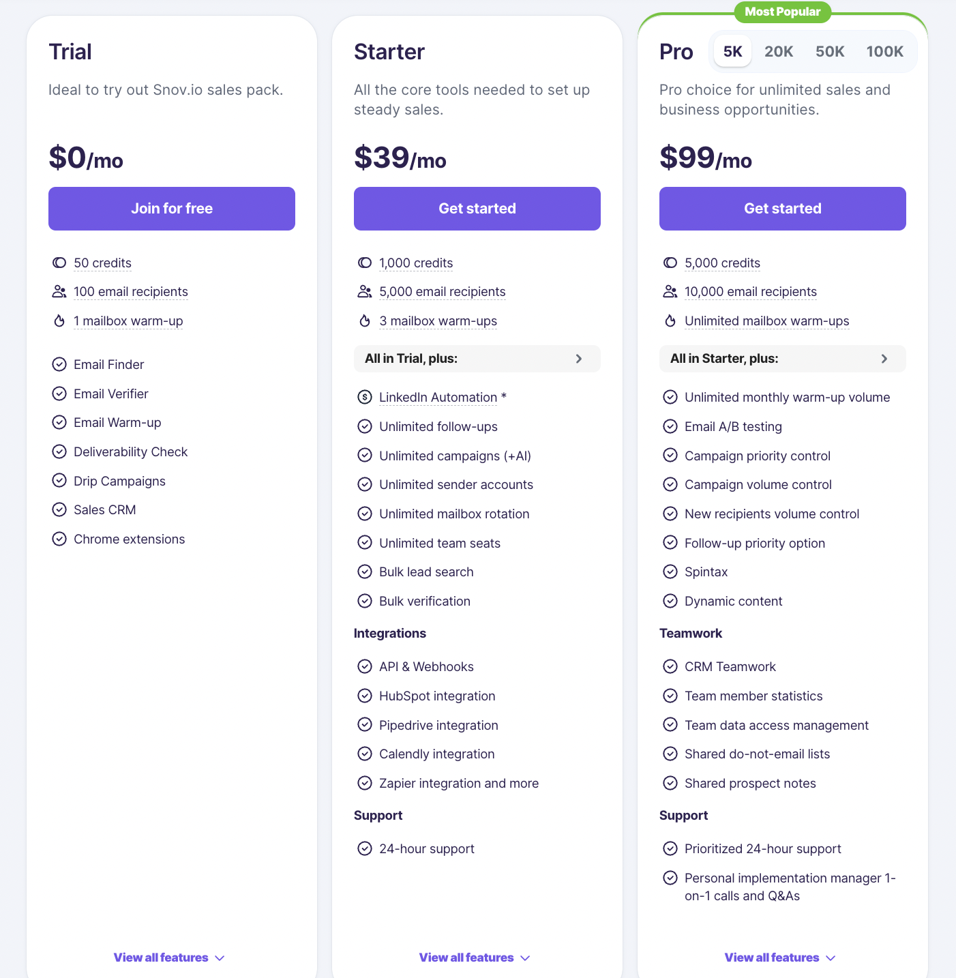This screenshot has width=956, height=978.
Task: Click the flame icon beside 3 mailbox warm-ups
Action: (x=364, y=321)
